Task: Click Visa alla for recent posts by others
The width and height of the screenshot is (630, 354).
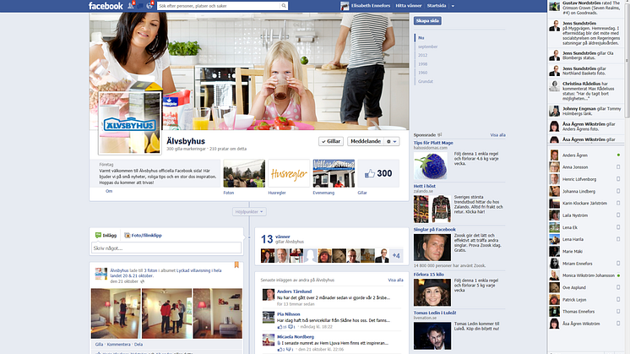Action: (x=395, y=280)
